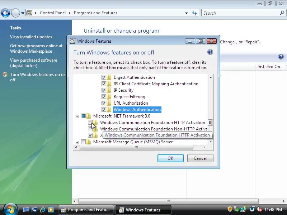Open View purchased software (digital locker)

click(33, 63)
